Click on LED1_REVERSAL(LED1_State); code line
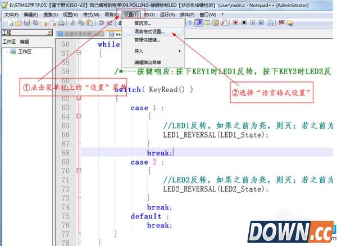The height and width of the screenshot is (246, 337). click(216, 135)
